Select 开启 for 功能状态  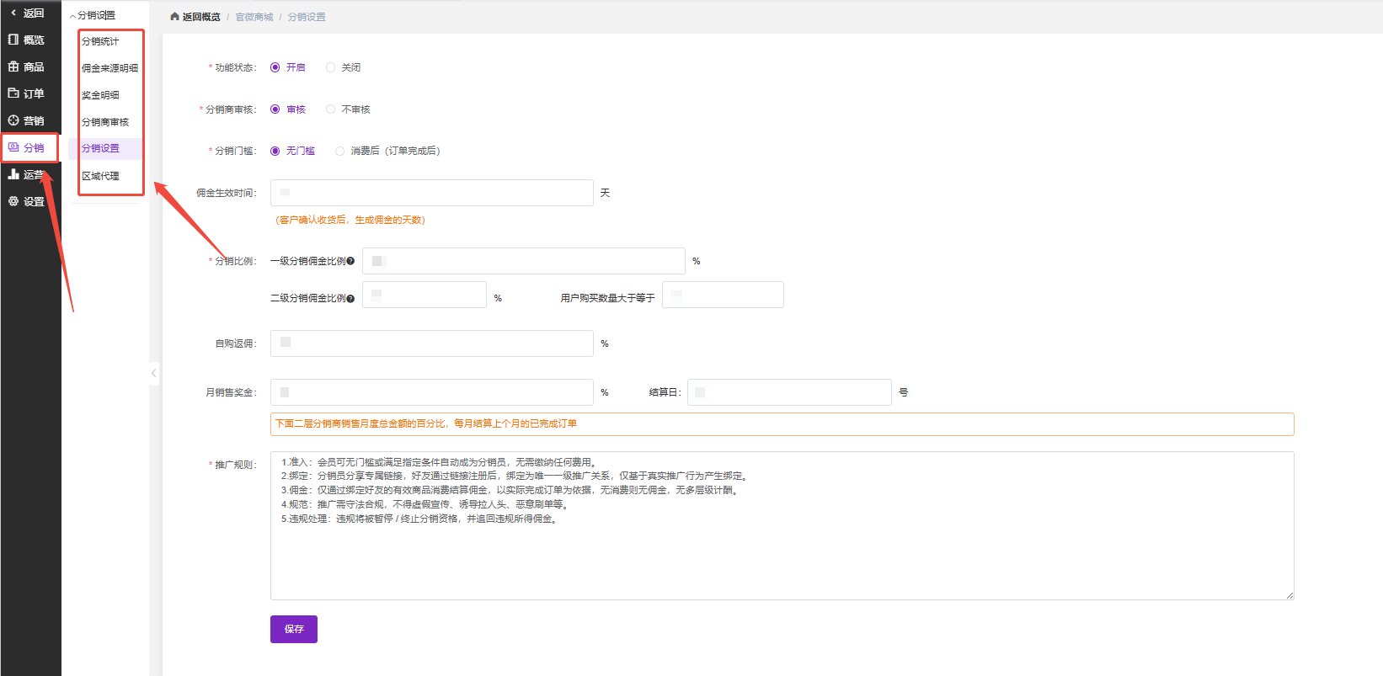(x=275, y=67)
